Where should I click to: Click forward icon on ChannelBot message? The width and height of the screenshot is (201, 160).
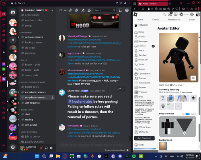[119, 89]
